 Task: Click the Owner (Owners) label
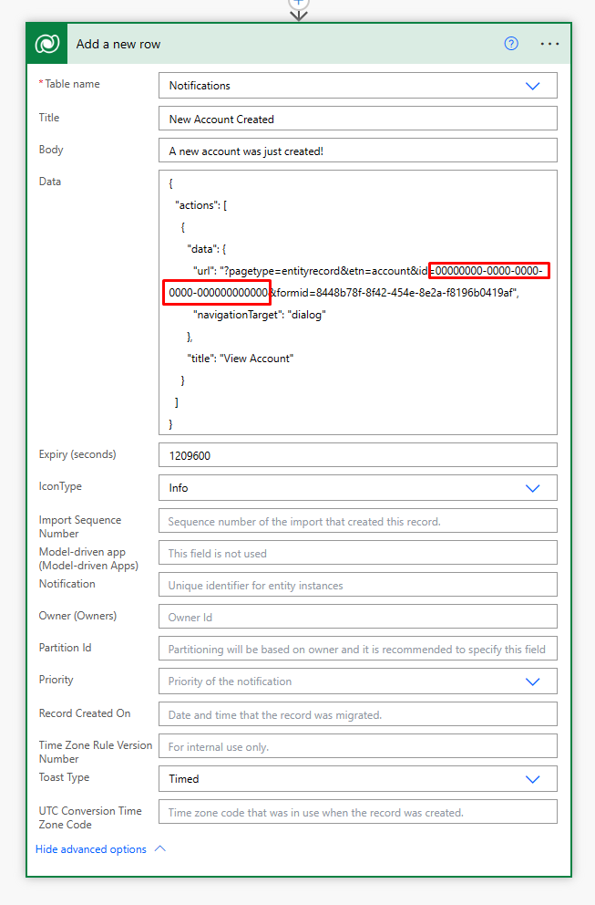click(77, 616)
